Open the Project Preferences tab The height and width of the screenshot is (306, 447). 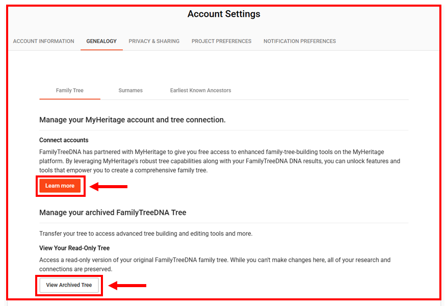tap(222, 41)
